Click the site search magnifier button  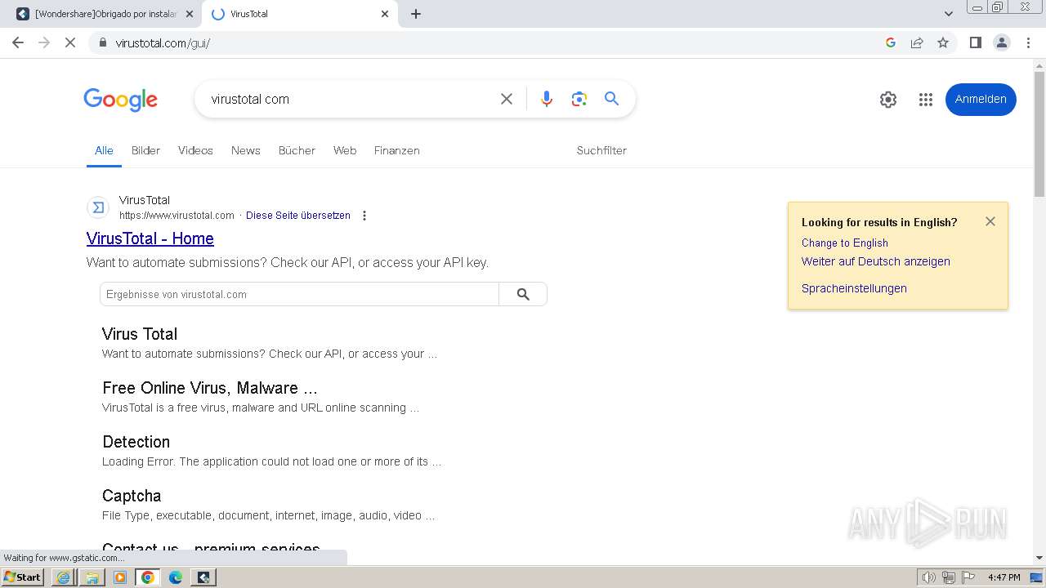(523, 294)
